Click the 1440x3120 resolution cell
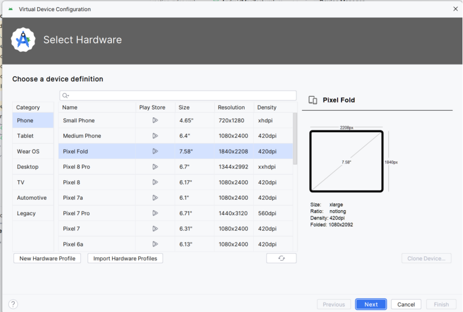This screenshot has width=463, height=312. click(233, 214)
